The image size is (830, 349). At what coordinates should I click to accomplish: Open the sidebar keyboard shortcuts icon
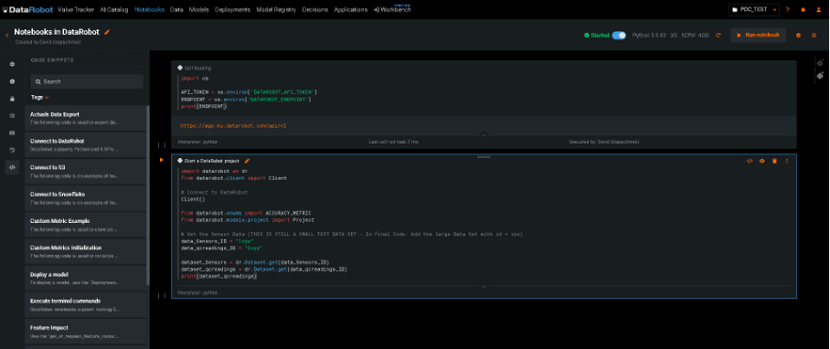point(12,132)
